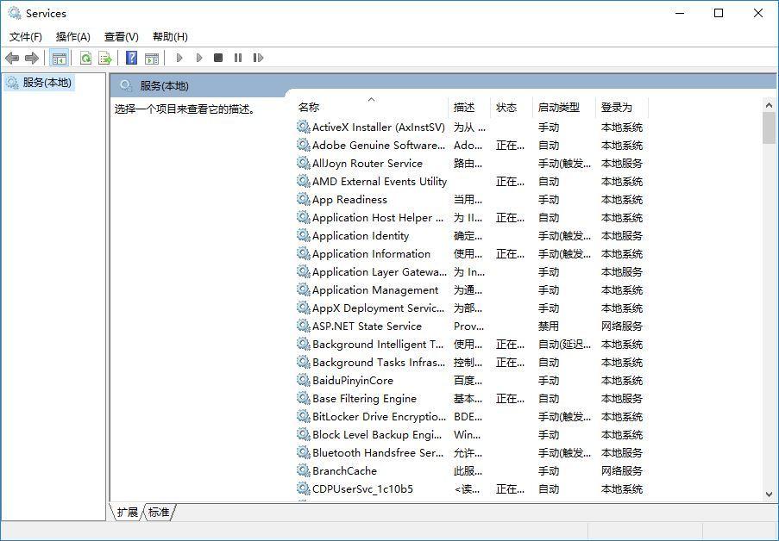Click gear icon beside CDPUserSvc_1c10b5
The height and width of the screenshot is (541, 779).
point(304,488)
